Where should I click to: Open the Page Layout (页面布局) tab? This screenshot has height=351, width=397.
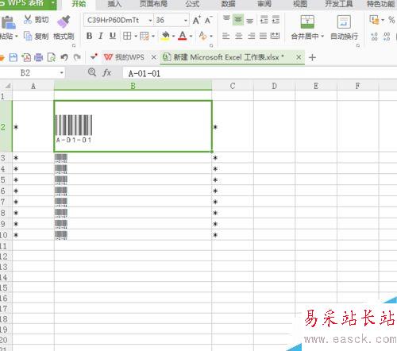click(x=153, y=4)
